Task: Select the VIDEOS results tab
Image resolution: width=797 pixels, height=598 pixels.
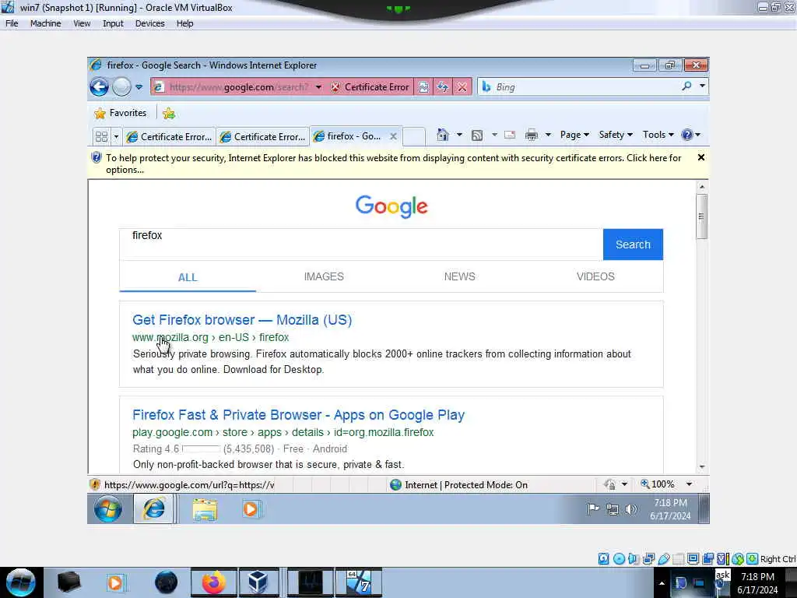Action: [x=595, y=276]
